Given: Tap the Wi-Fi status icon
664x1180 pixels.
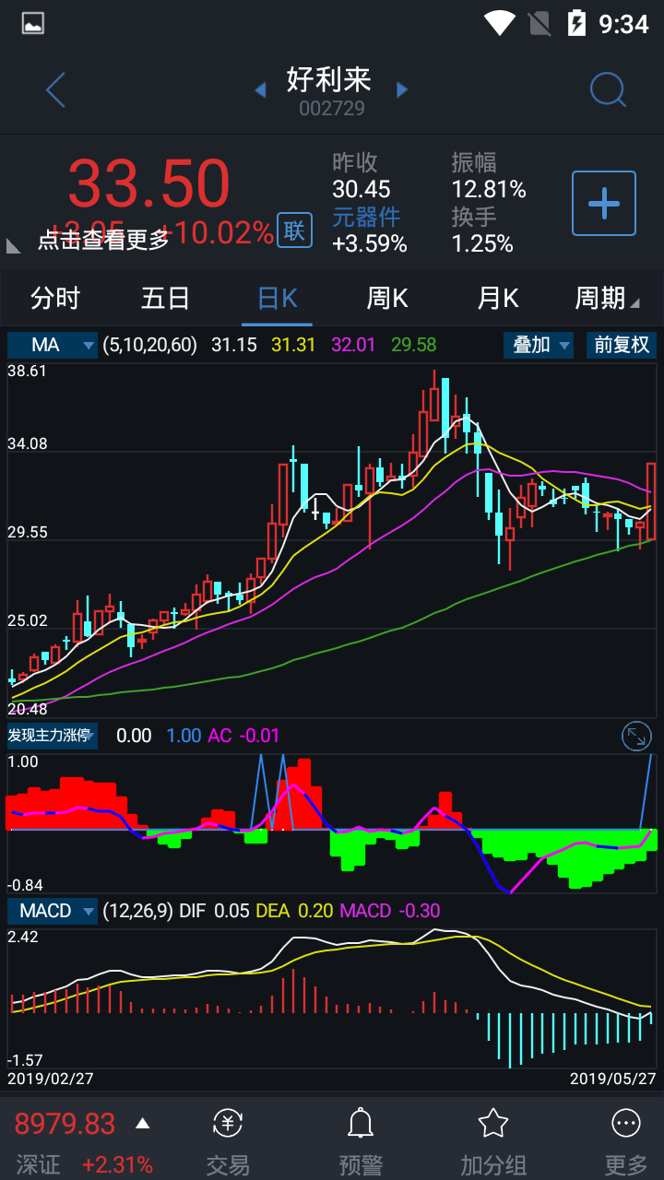Looking at the screenshot, I should pos(499,23).
